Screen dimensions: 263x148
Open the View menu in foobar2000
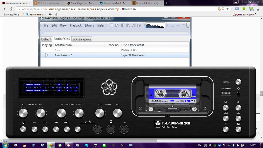coord(63,25)
